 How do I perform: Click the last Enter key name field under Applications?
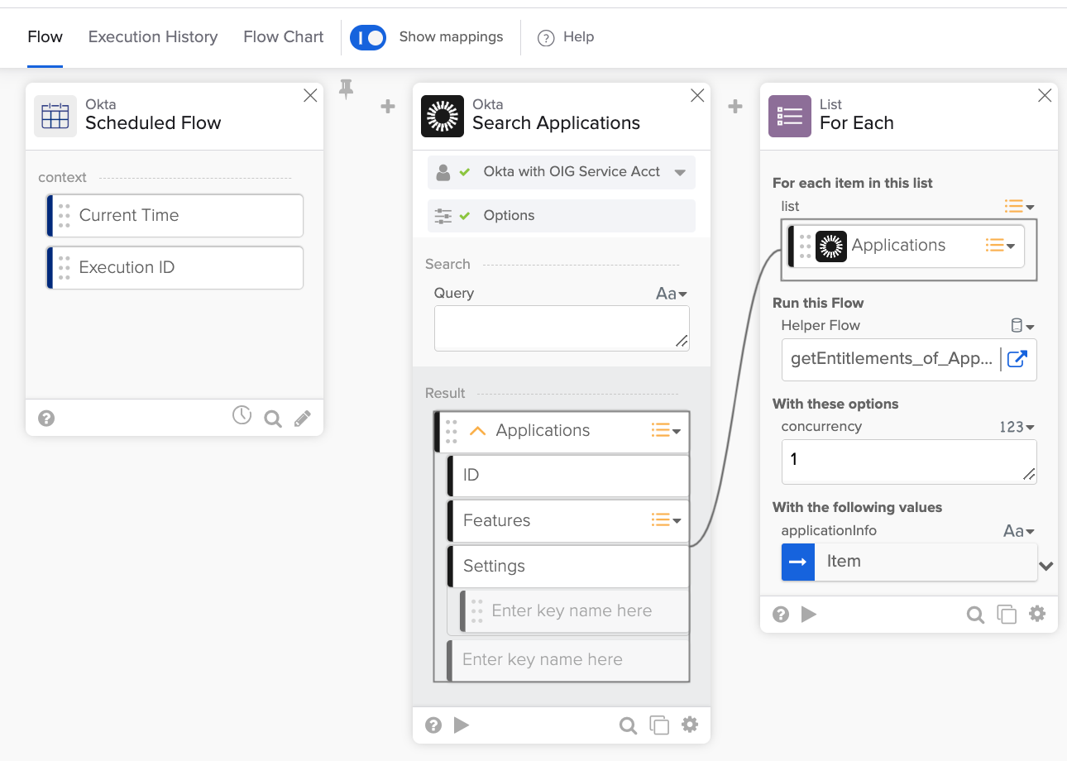click(x=568, y=660)
